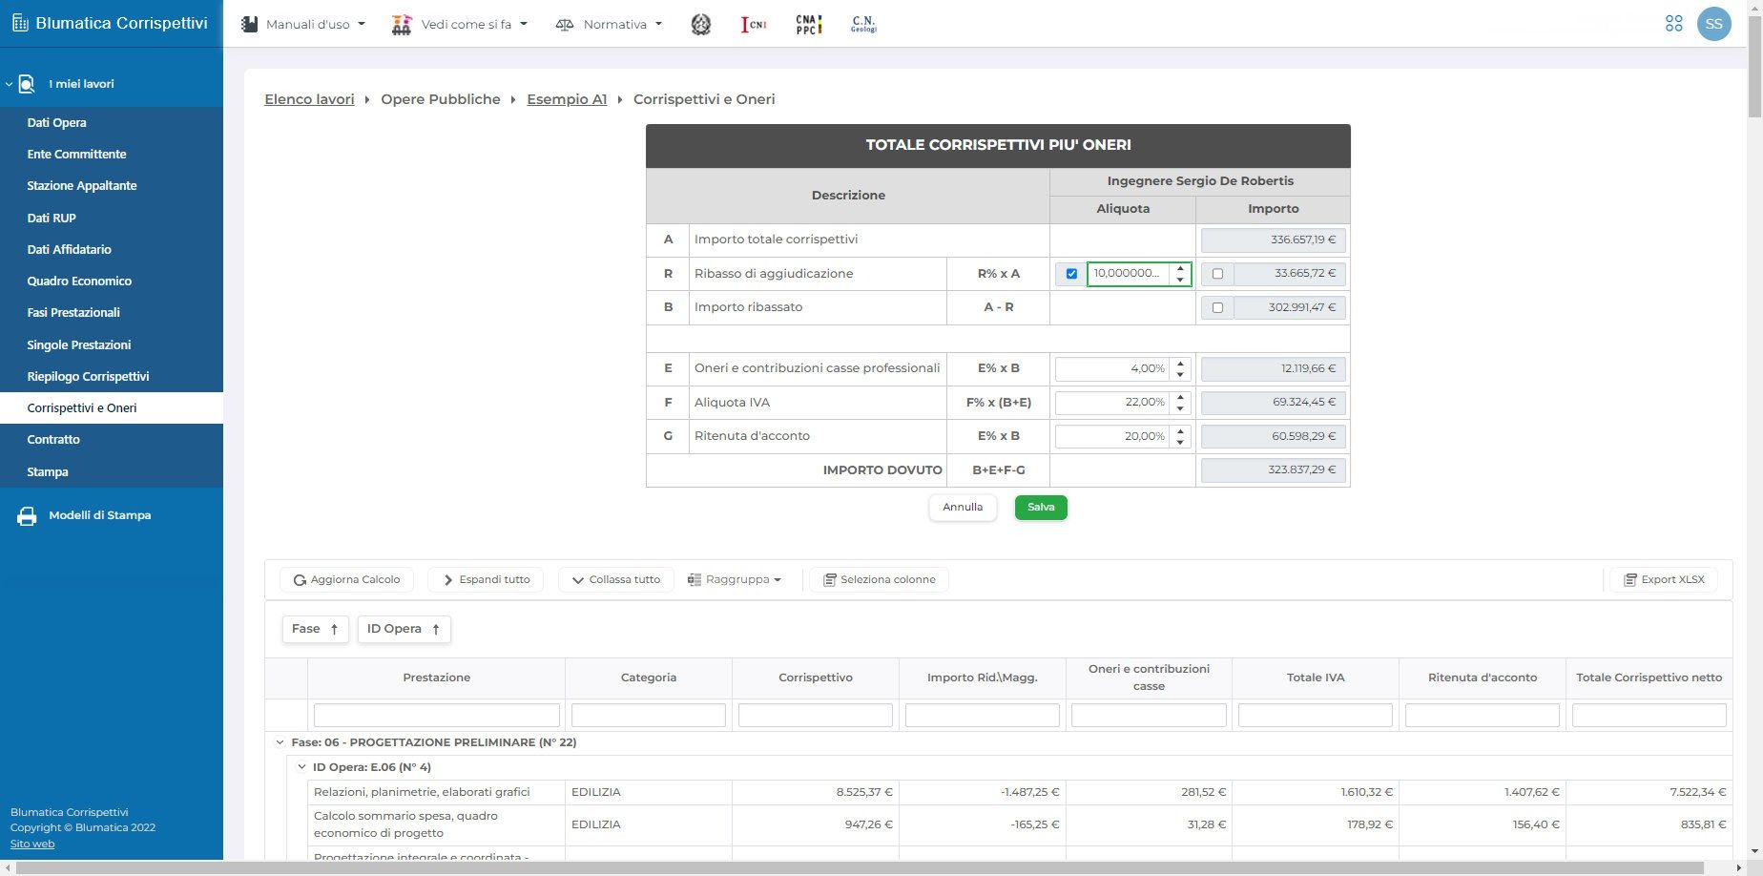This screenshot has width=1763, height=876.
Task: Click the Export XLSX button
Action: tap(1664, 579)
